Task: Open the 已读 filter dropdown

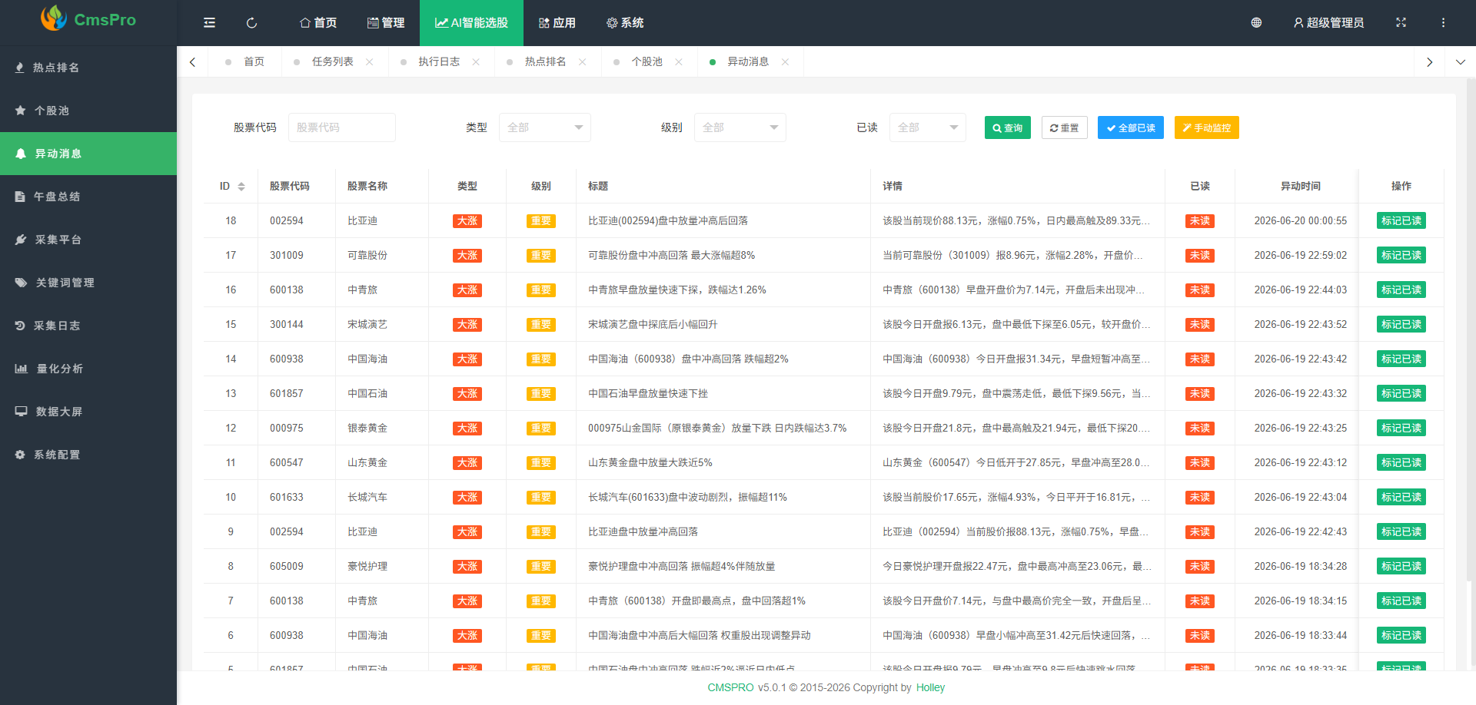Action: tap(928, 127)
